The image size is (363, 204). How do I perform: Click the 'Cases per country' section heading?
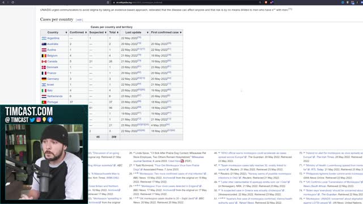[57, 19]
